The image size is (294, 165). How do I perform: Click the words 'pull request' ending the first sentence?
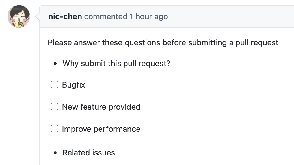click(257, 43)
